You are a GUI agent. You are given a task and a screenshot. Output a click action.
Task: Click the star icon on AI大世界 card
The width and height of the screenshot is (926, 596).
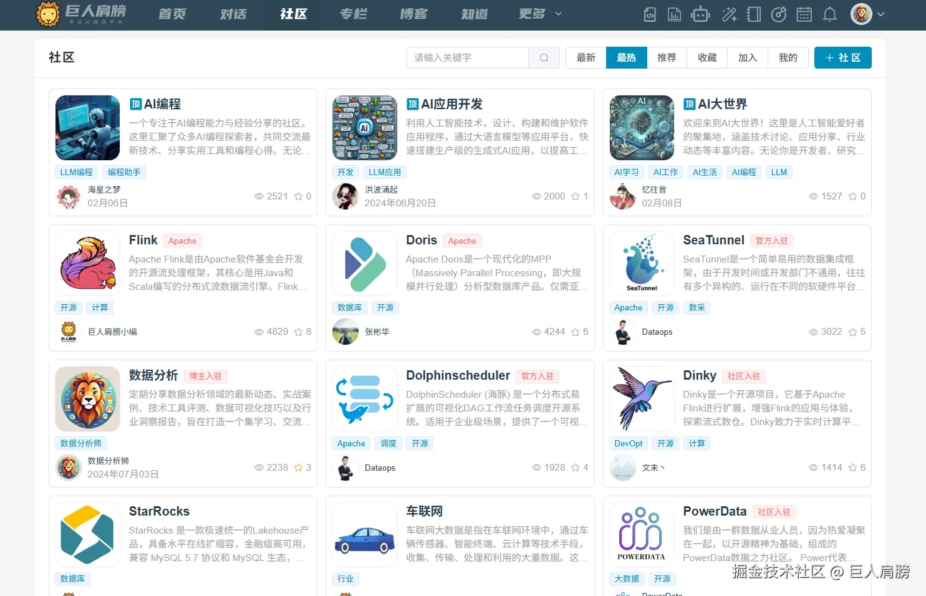pos(852,196)
